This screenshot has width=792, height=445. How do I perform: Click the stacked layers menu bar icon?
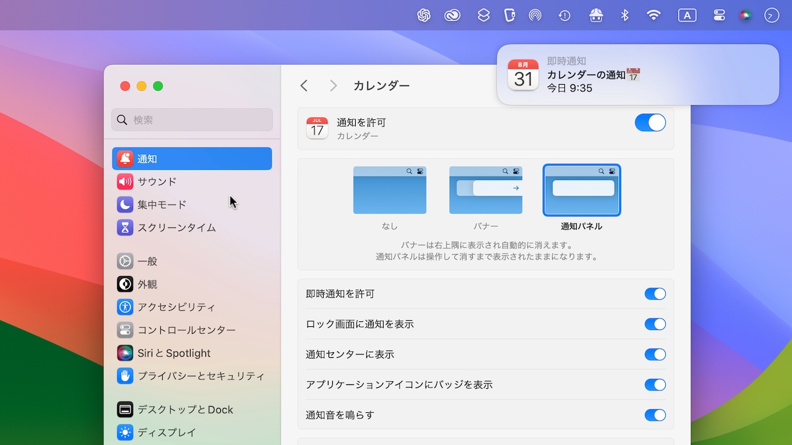coord(483,15)
